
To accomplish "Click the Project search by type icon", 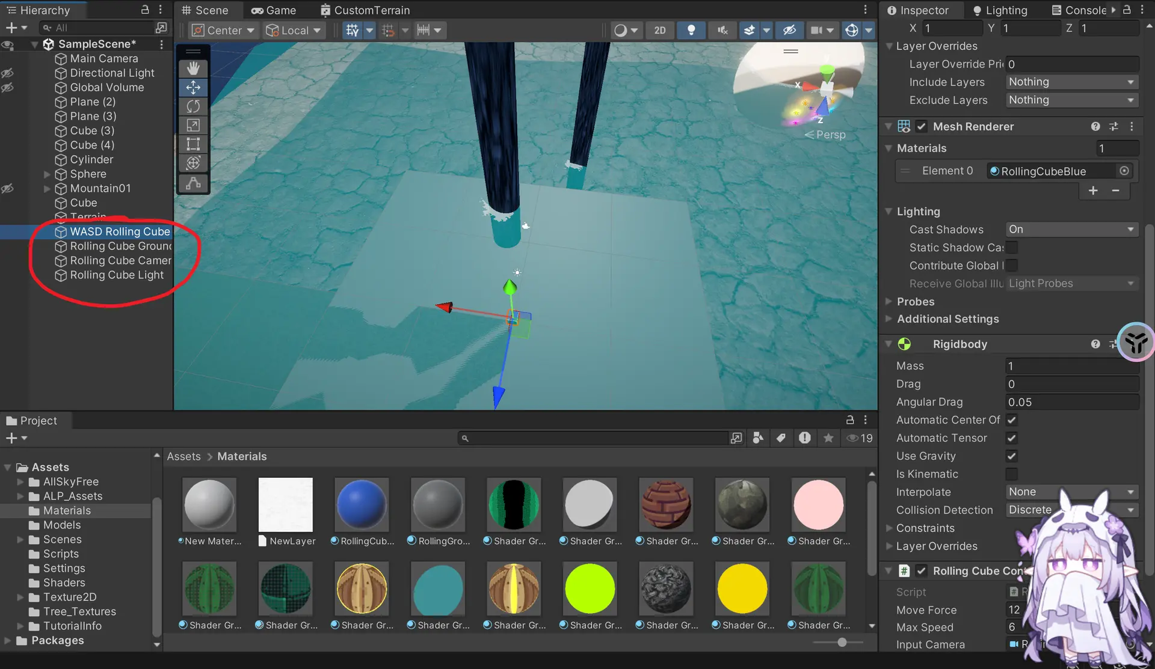I will coord(758,438).
